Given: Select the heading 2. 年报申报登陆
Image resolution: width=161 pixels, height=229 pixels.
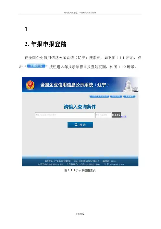Looking at the screenshot, I should pyautogui.click(x=45, y=44).
